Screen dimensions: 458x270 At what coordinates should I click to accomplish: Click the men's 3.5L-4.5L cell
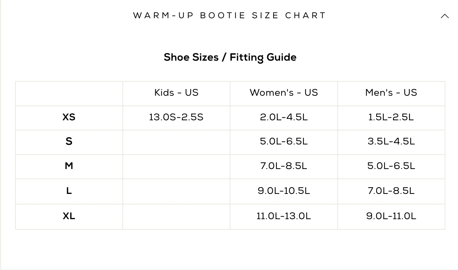click(391, 142)
